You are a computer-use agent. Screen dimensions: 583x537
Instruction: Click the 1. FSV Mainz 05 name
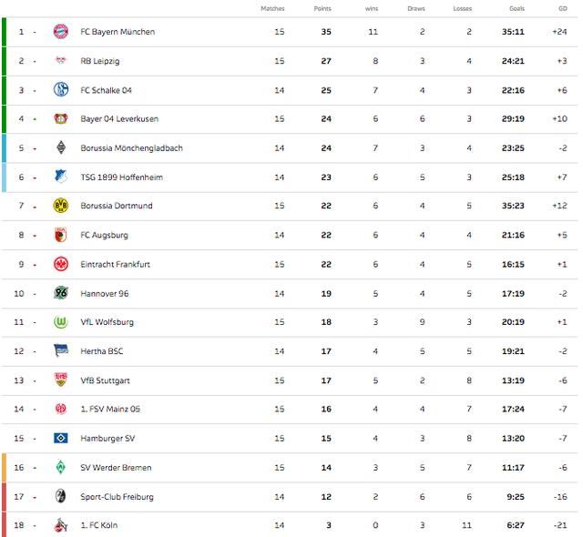coord(110,409)
